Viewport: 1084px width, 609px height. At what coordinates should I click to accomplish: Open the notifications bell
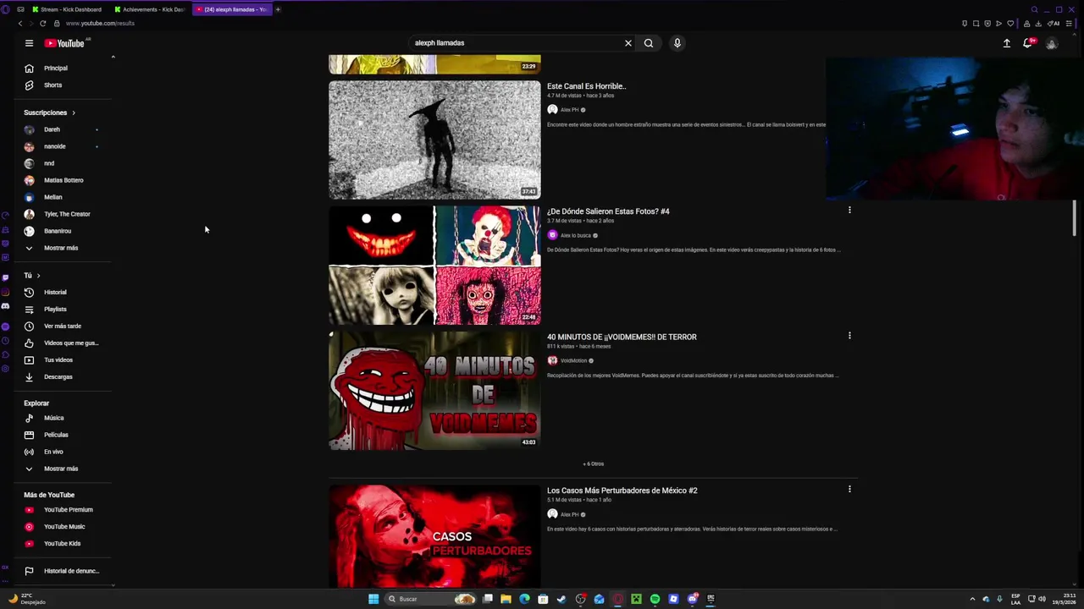[1028, 43]
